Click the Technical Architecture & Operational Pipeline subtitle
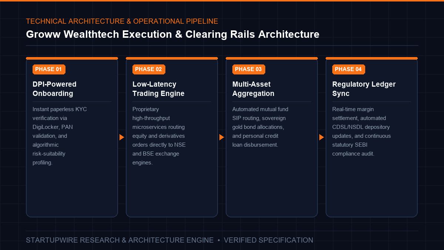Viewport: 444px width, 250px height. click(x=122, y=21)
